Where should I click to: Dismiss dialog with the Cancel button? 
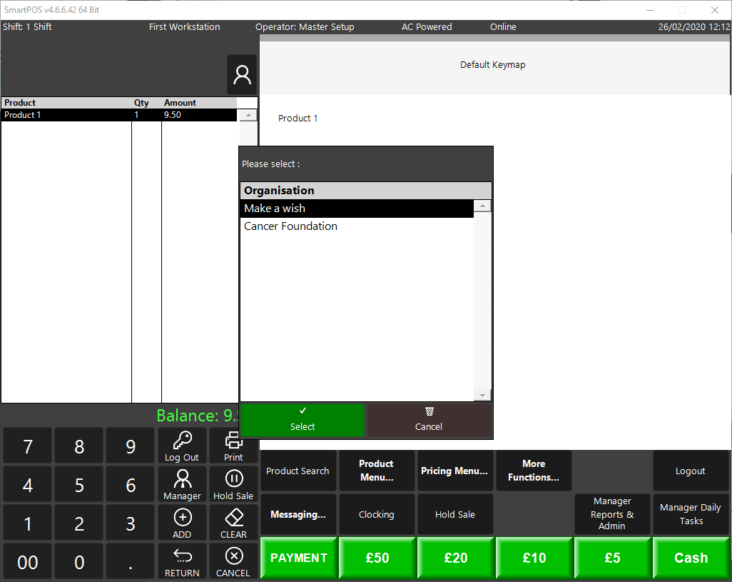pyautogui.click(x=429, y=420)
